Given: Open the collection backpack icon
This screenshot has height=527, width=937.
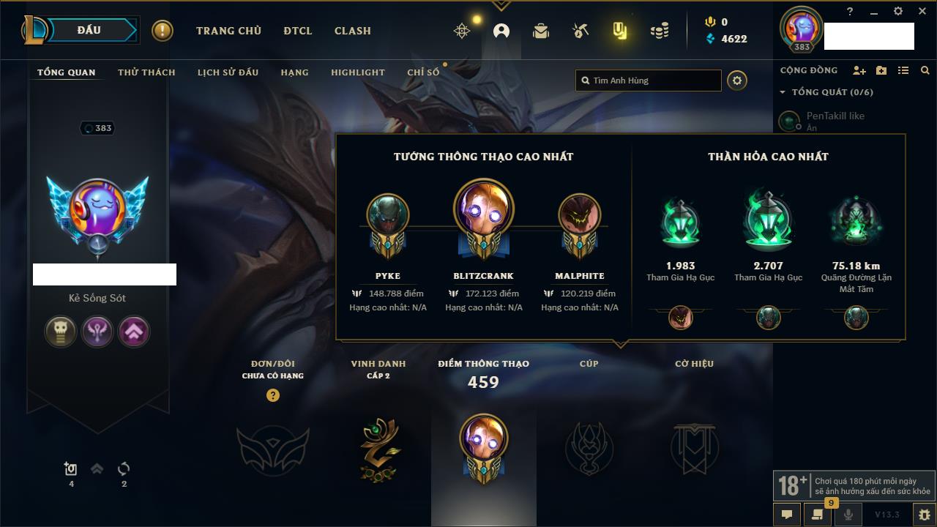Looking at the screenshot, I should 541,31.
